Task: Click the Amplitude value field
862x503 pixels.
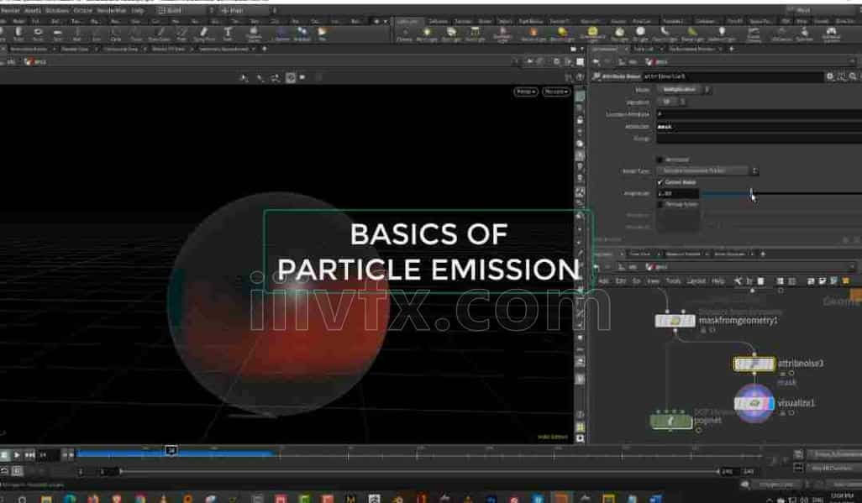Action: [x=678, y=193]
